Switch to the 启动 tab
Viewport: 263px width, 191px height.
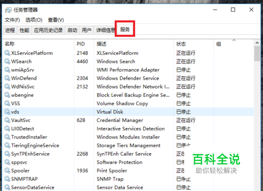click(x=72, y=30)
